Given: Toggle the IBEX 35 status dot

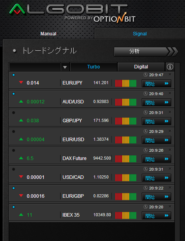Looking at the screenshot, I should (13, 207).
